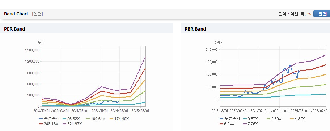Click the 60,000 axis label

click(213, 87)
